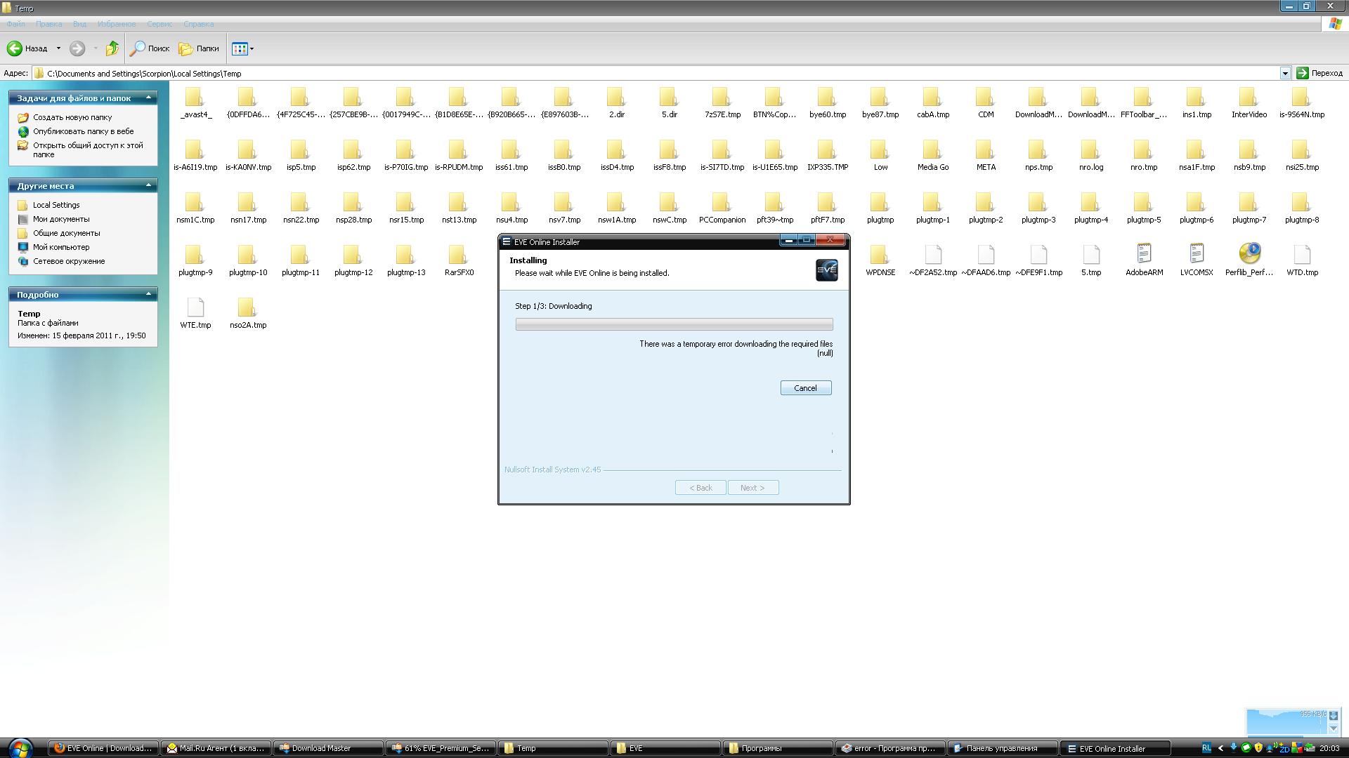Viewport: 1349px width, 758px height.
Task: Collapse the Details panel
Action: [x=148, y=294]
